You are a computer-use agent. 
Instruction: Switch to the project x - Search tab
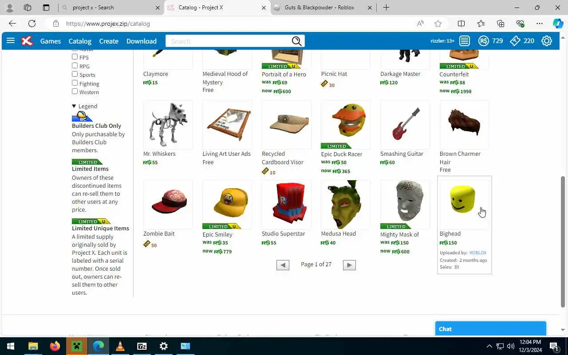111,8
